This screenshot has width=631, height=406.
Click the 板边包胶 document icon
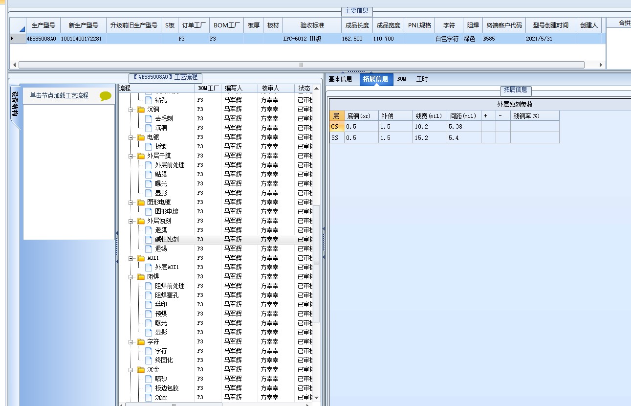(149, 388)
